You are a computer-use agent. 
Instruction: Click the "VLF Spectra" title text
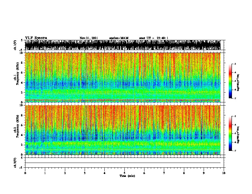[x=36, y=38]
